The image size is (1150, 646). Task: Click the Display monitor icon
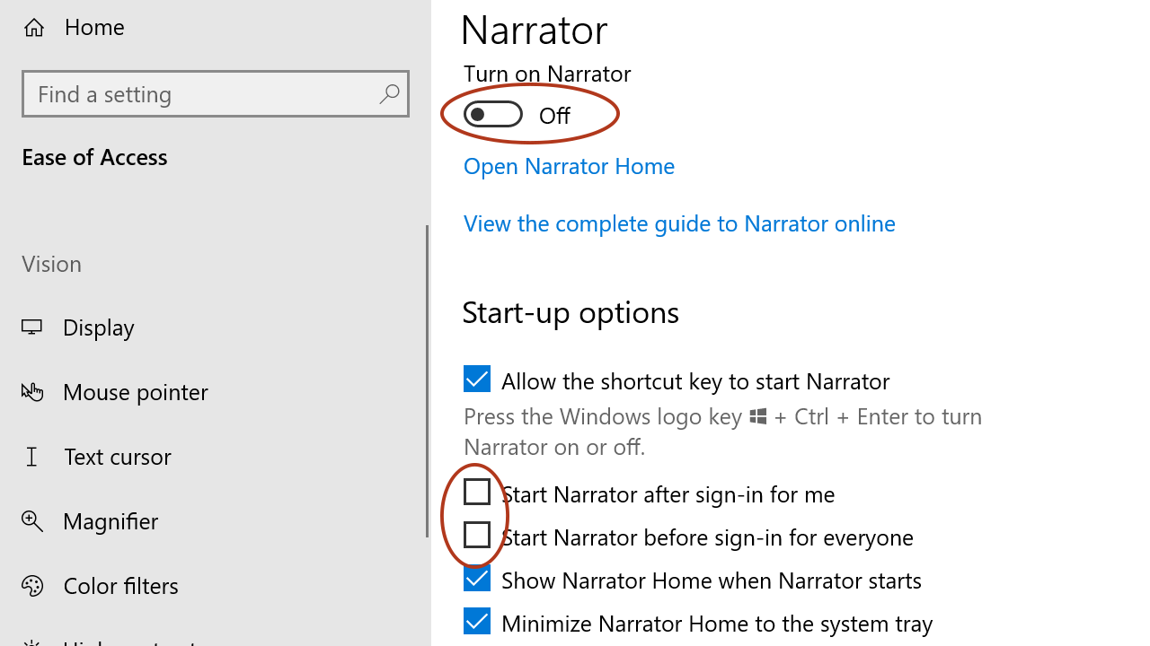click(32, 327)
